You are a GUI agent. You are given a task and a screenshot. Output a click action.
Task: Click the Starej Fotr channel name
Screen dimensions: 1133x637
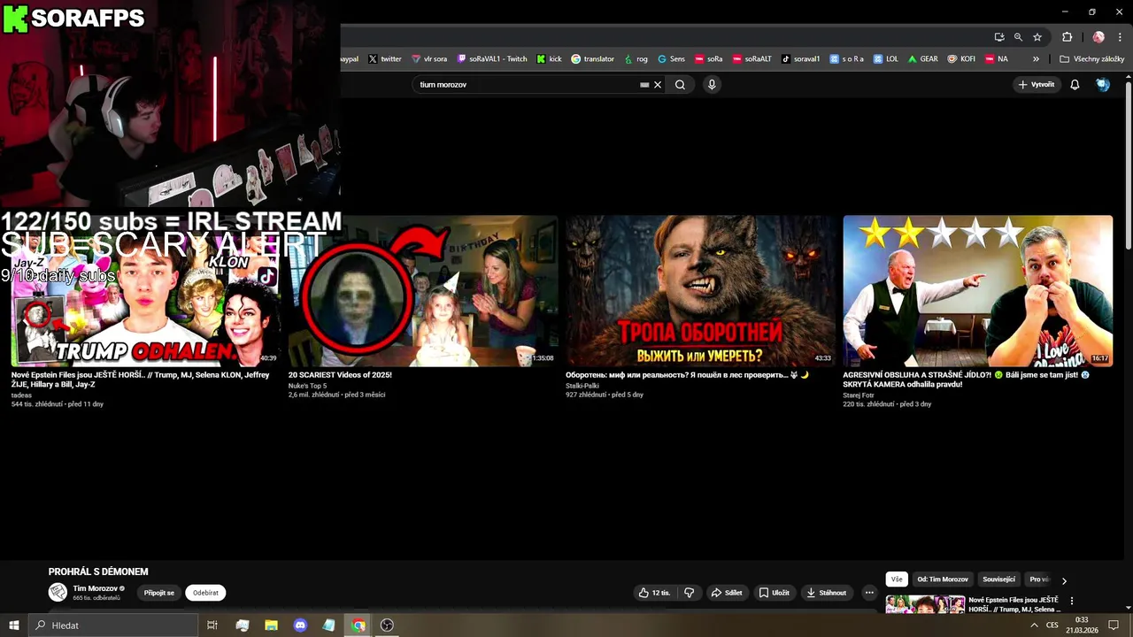click(859, 395)
